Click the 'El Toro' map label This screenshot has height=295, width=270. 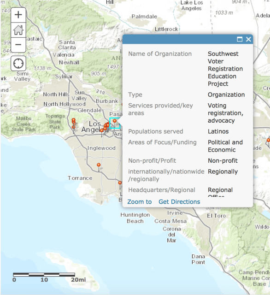click(x=216, y=216)
